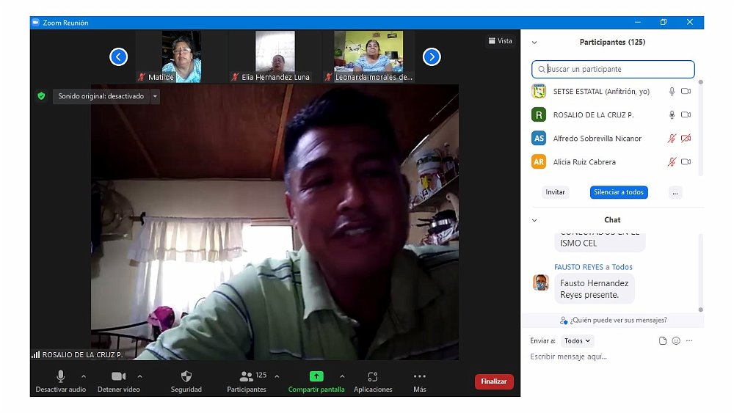
Task: Mute microphone with Desactivar audio
Action: click(61, 377)
